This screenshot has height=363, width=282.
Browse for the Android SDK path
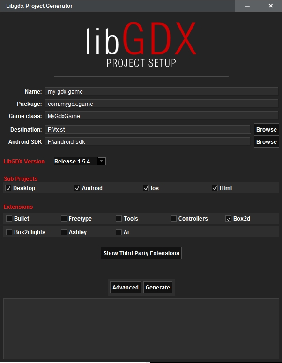(x=266, y=141)
